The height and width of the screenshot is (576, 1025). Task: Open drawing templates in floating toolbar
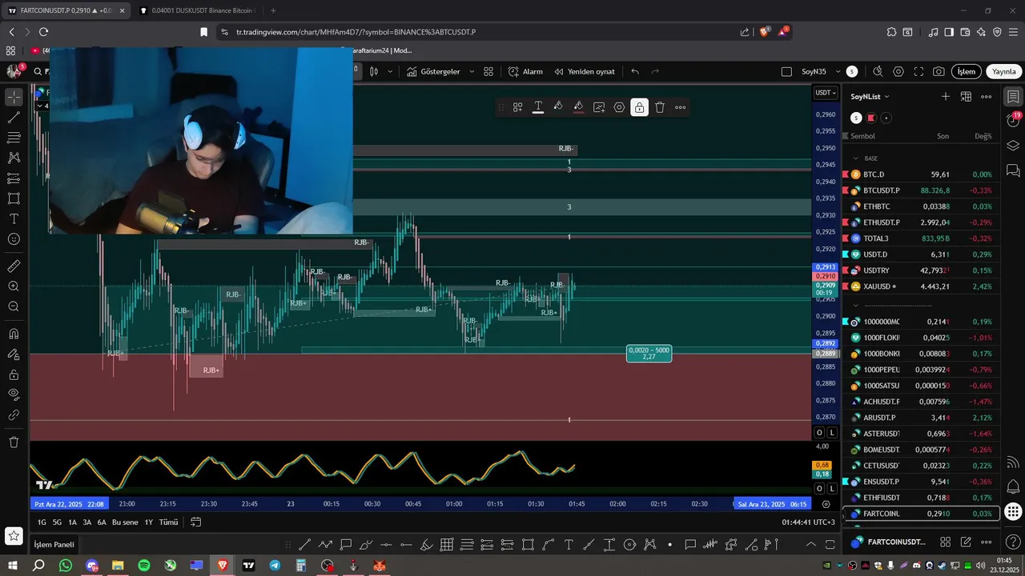[x=518, y=107]
